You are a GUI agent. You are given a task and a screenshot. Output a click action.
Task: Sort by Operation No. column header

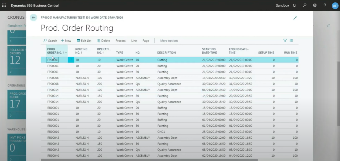104,51
